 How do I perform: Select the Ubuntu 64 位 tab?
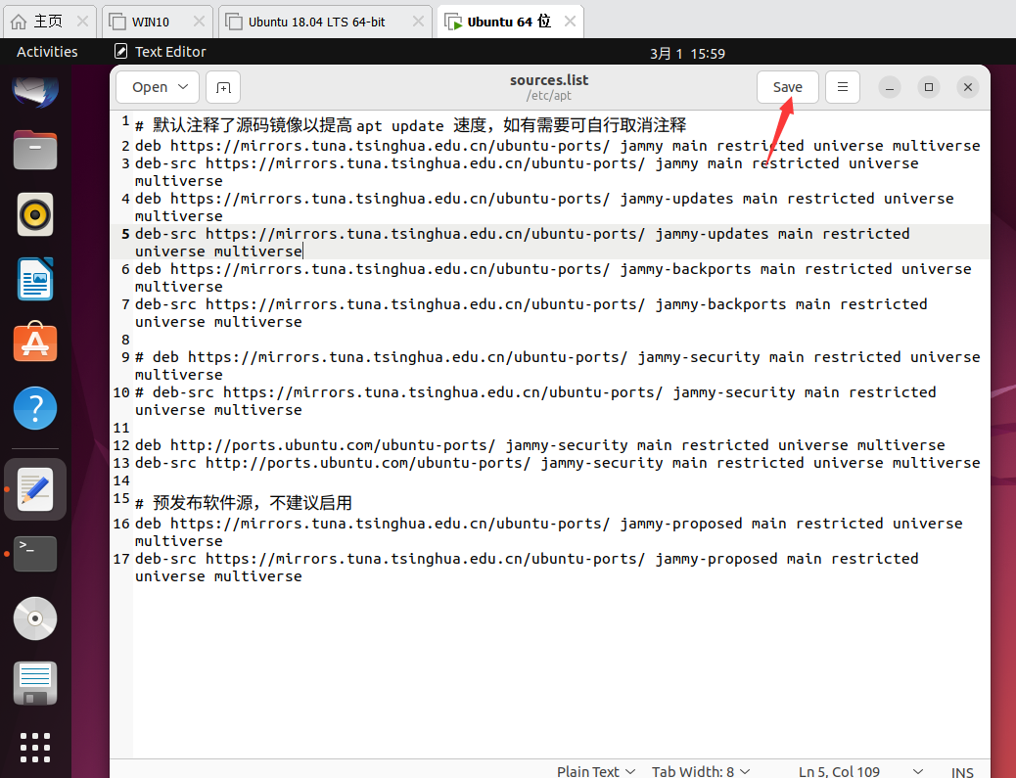click(x=509, y=22)
